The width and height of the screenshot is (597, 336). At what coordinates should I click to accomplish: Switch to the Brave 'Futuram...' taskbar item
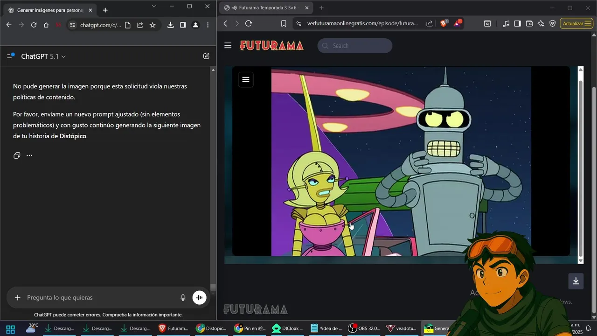[173, 329]
